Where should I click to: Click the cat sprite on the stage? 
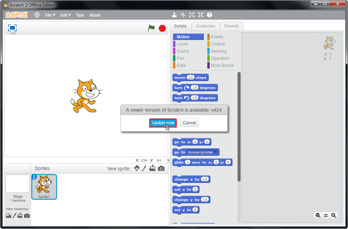pos(86,96)
